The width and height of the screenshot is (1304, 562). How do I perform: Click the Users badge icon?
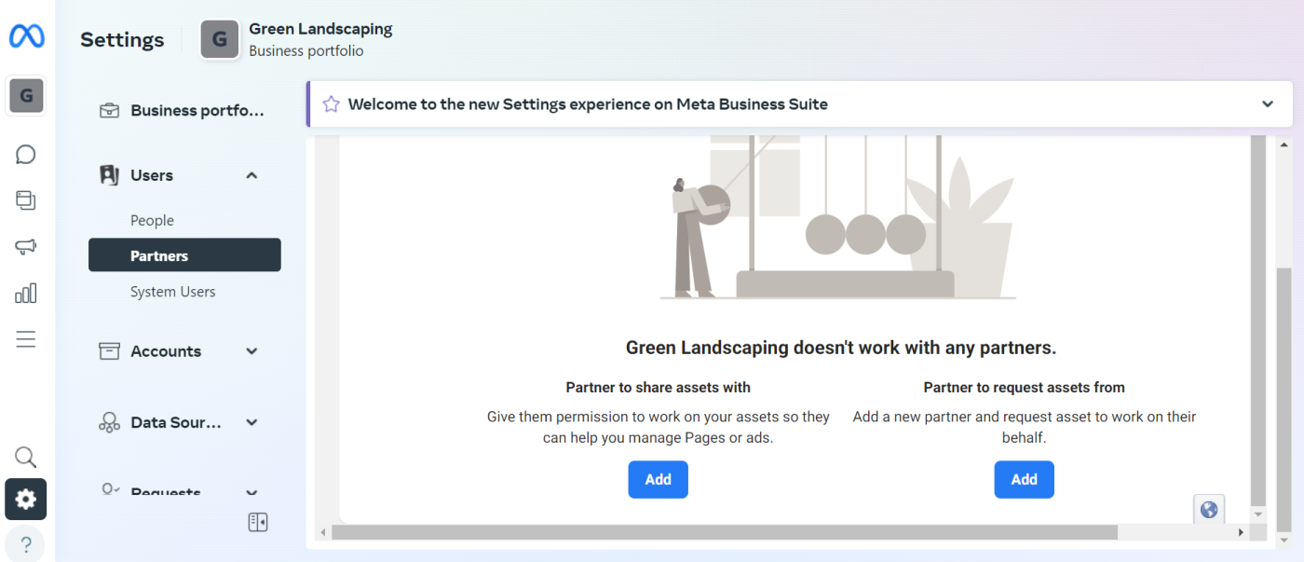[x=109, y=175]
